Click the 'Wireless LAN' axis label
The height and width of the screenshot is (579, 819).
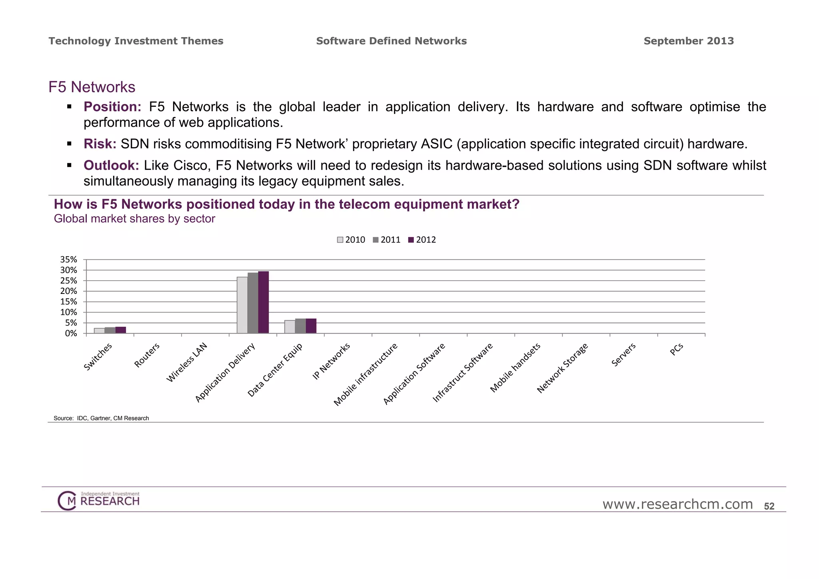pos(187,362)
